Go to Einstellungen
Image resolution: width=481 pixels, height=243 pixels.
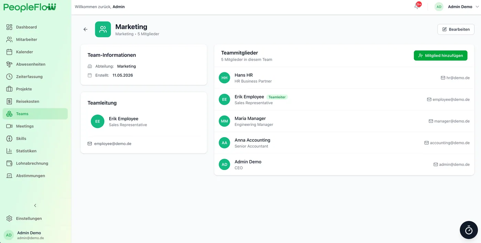[35, 218]
